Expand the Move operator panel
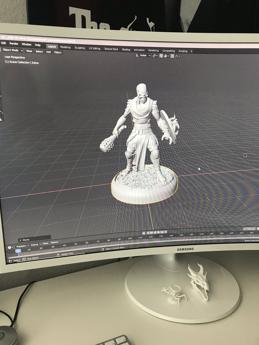Viewport: 259px width, 345px height. point(35,239)
